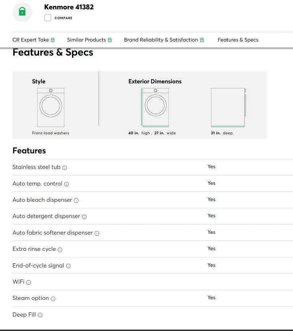The height and width of the screenshot is (331, 293).
Task: Show info for Auto temp. control
Action: point(66,184)
